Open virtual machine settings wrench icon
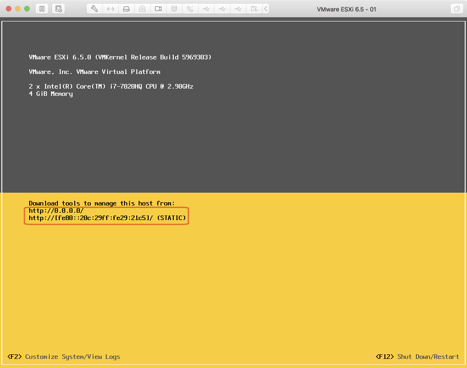Viewport: 467px width, 368px height. click(94, 9)
